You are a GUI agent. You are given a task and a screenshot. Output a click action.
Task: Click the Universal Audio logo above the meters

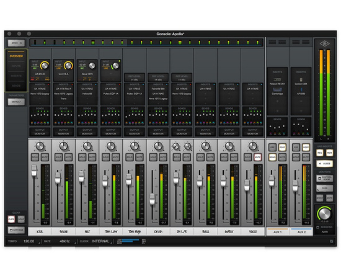click(x=324, y=43)
